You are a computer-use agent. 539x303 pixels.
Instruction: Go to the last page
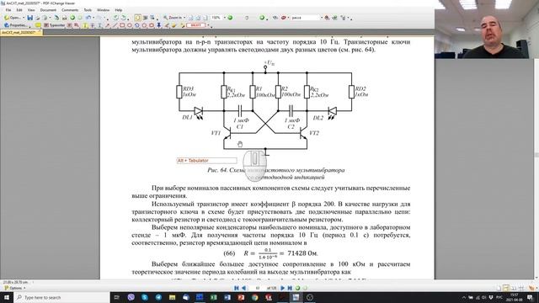pyautogui.click(x=290, y=288)
